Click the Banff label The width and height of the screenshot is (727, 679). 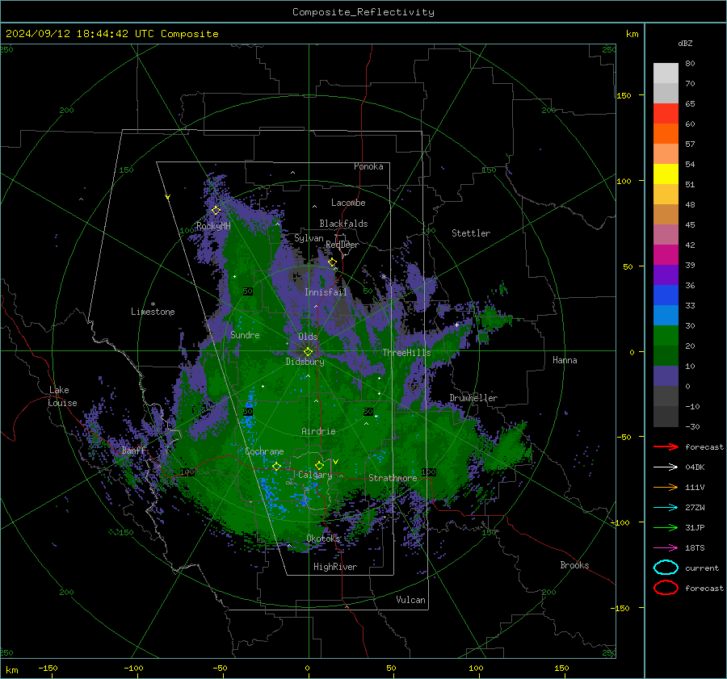133,451
